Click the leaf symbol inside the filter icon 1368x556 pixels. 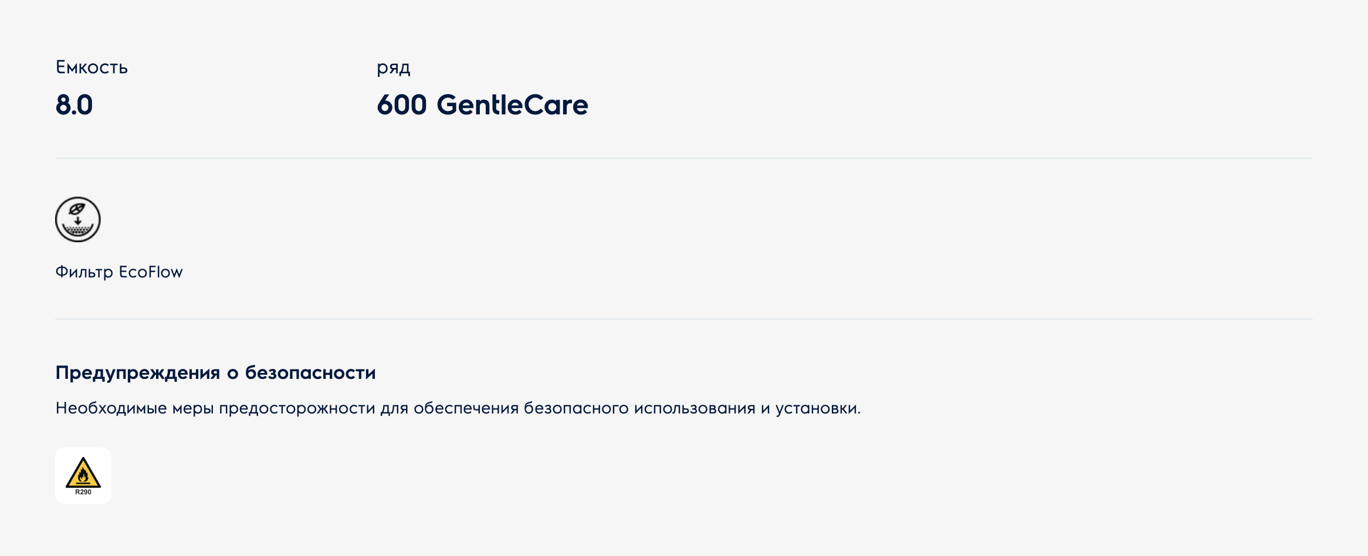tap(77, 209)
